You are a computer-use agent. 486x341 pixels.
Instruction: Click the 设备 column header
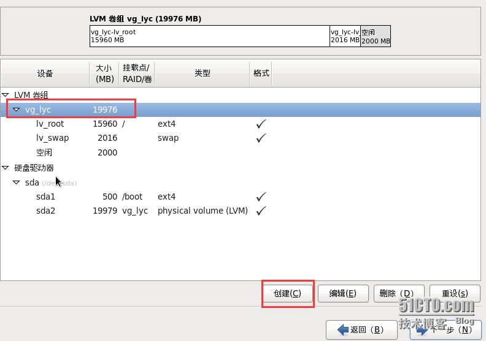(x=45, y=73)
